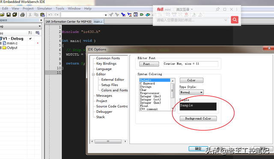Click the Next Bookmark arrow icon
The height and width of the screenshot is (159, 274).
pyautogui.click(x=148, y=15)
